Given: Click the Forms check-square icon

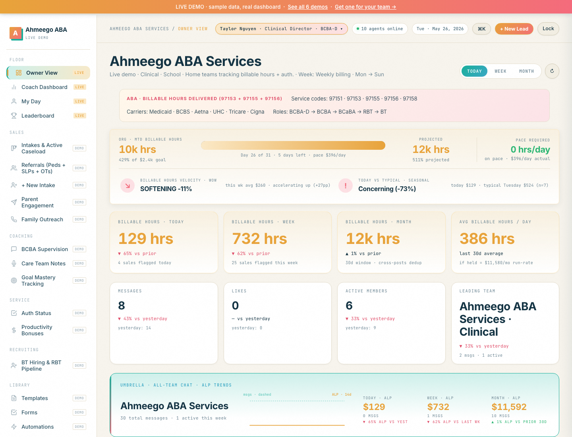Looking at the screenshot, I should (14, 412).
